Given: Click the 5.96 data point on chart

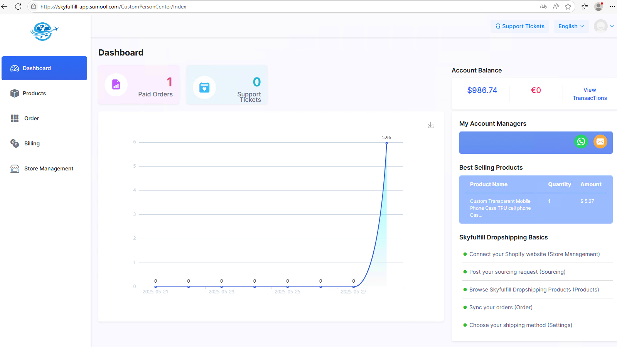Looking at the screenshot, I should (x=386, y=143).
